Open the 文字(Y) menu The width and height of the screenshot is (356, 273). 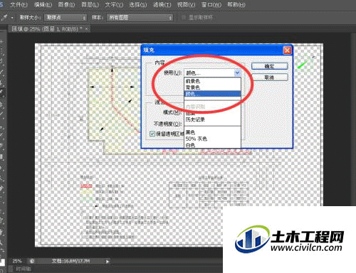point(114,4)
